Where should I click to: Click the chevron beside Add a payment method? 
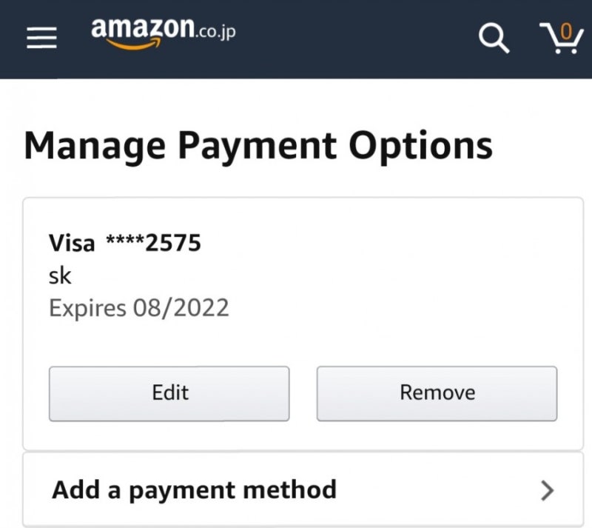tap(548, 489)
